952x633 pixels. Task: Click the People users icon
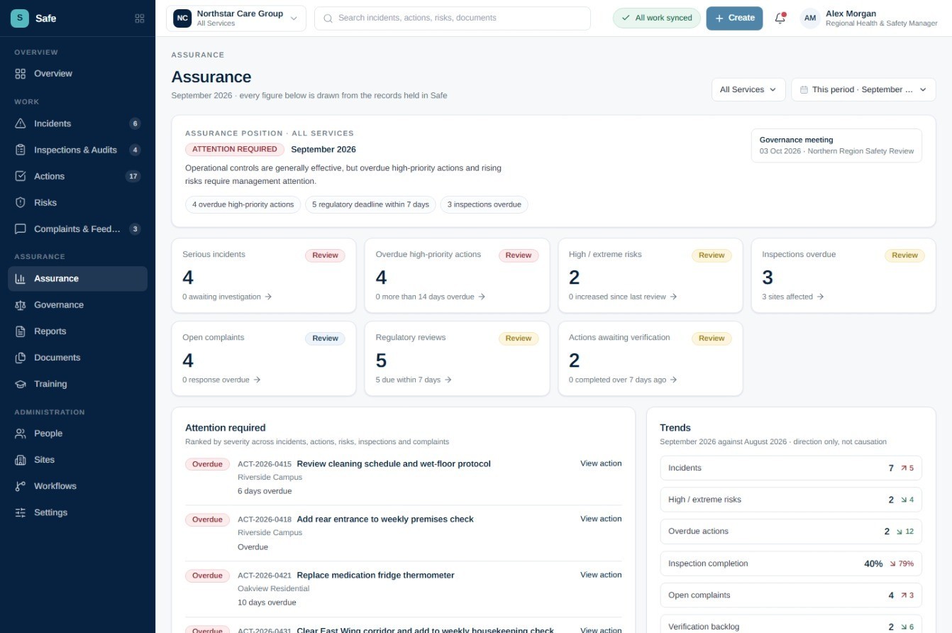pos(21,434)
